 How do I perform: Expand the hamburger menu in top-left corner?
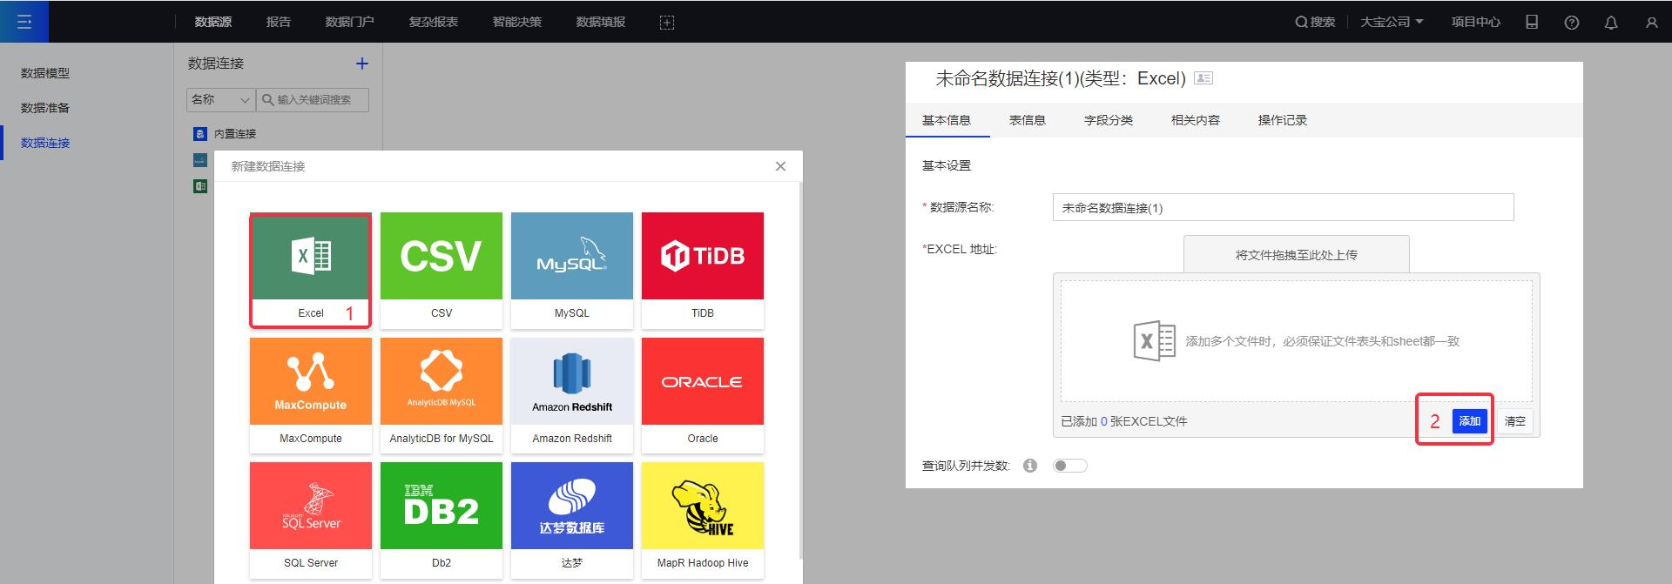pyautogui.click(x=24, y=22)
